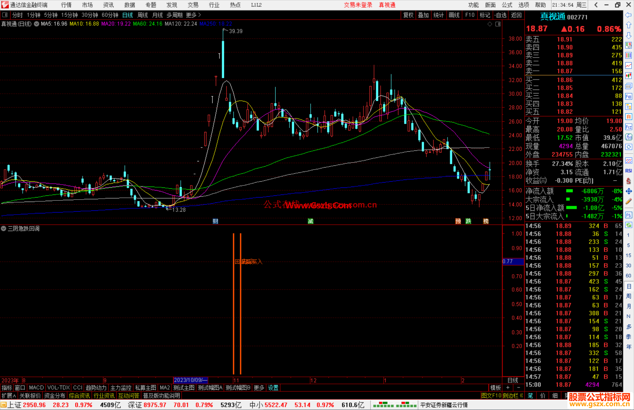Image resolution: width=634 pixels, height=410 pixels.
Task: Toggle the MA indicator circle beside 真视通(日线)
Action: [36, 24]
